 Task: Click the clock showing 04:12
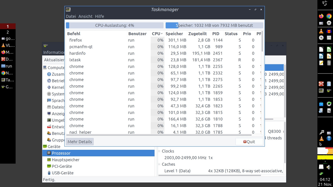coord(325,179)
